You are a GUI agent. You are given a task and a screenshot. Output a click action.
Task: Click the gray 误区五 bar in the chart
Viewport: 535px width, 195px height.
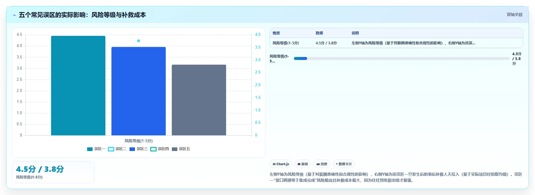click(199, 100)
